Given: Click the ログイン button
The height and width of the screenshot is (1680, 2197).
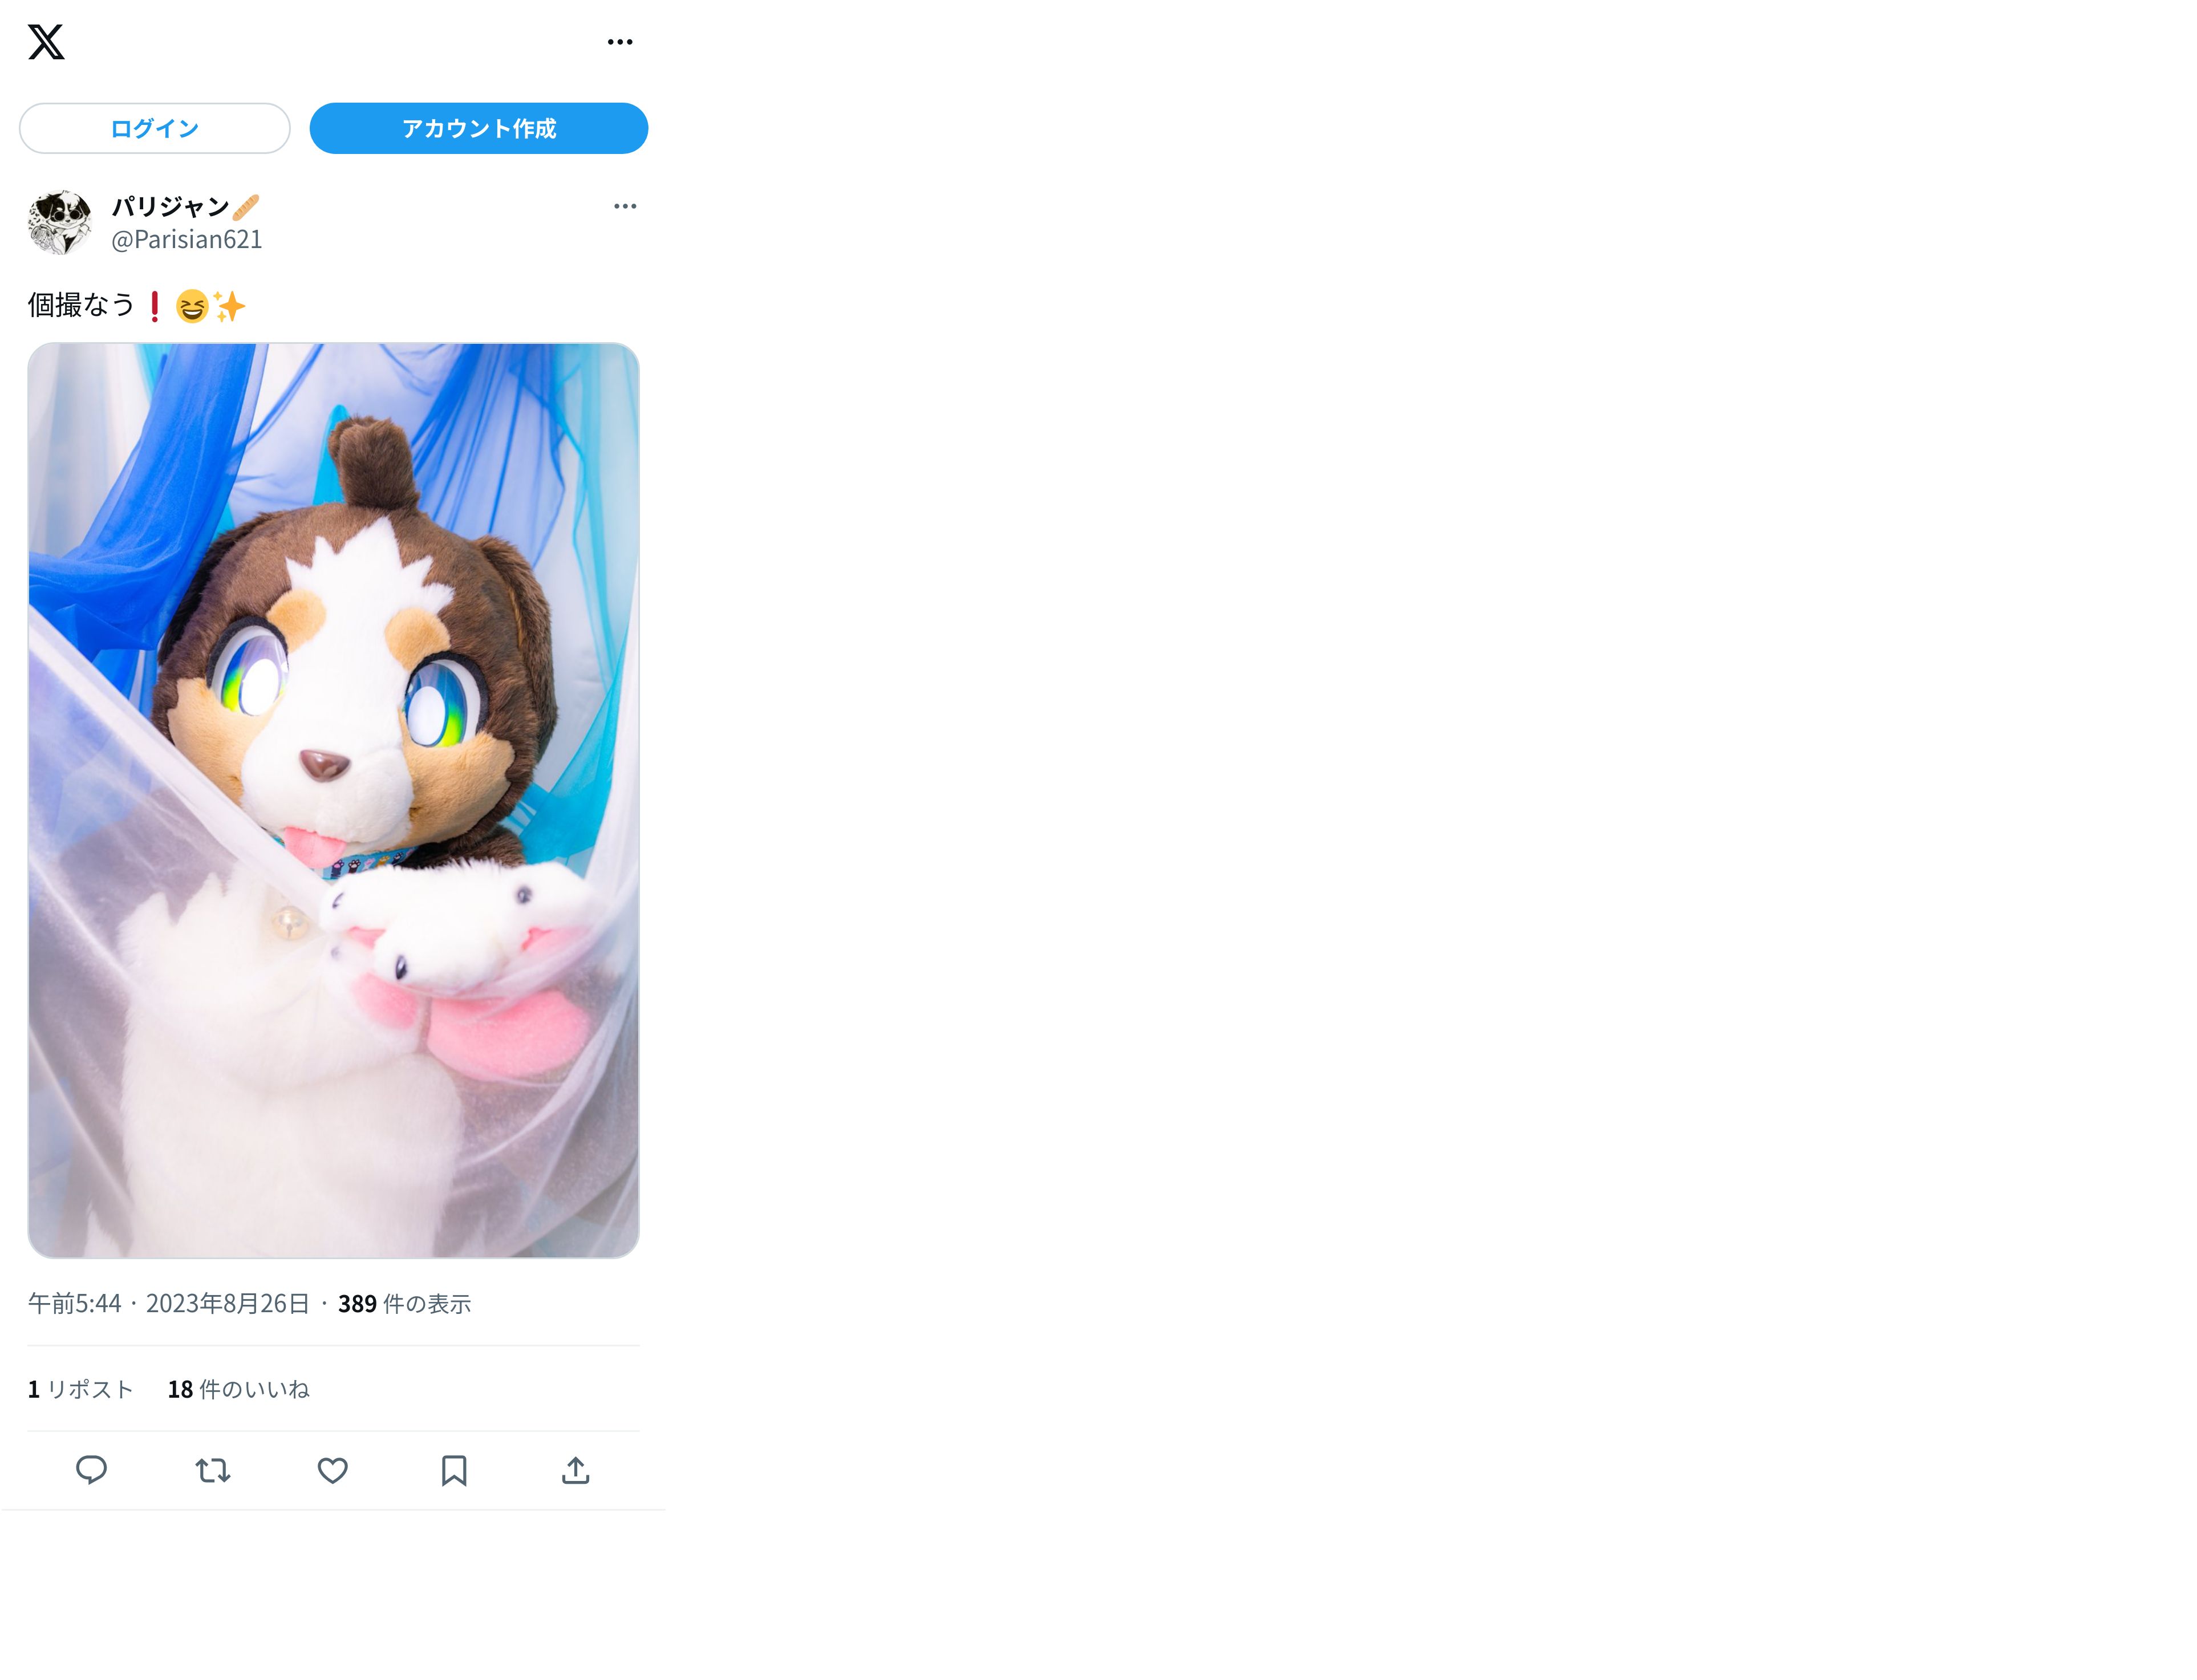Looking at the screenshot, I should [155, 128].
